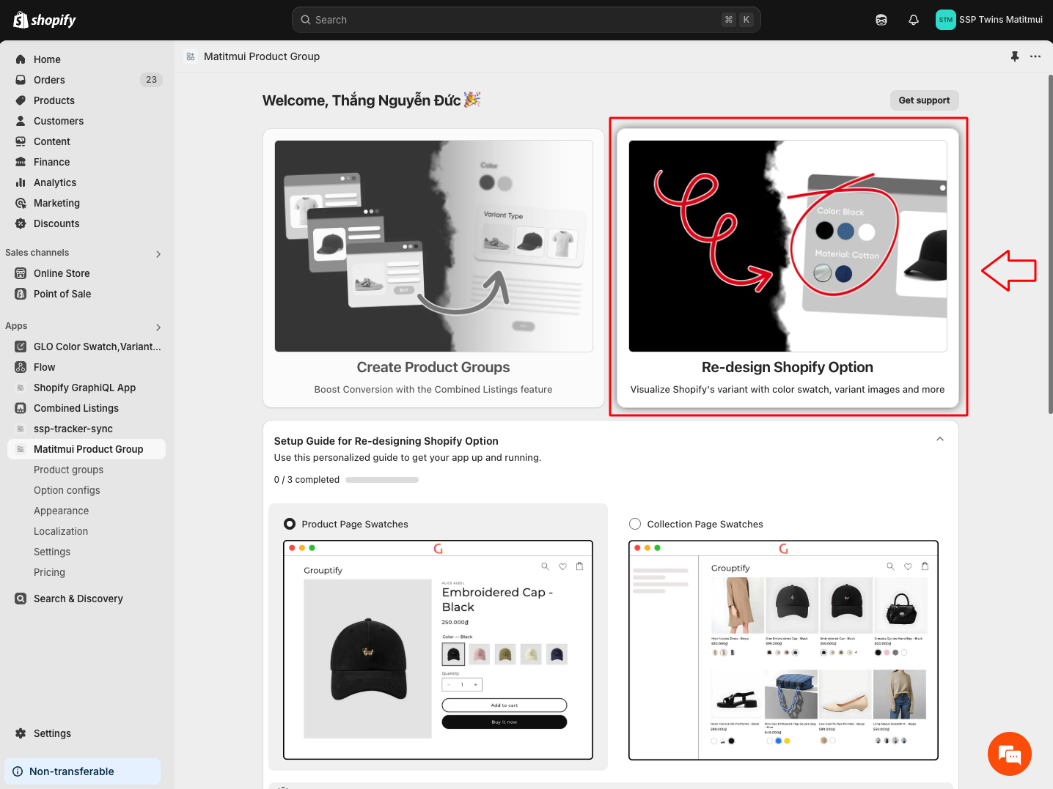1053x789 pixels.
Task: Expand the Sales channels section chevron
Action: coord(158,254)
